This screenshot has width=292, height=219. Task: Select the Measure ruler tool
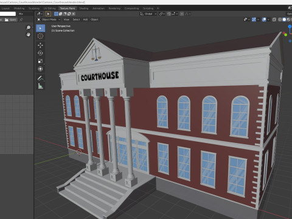click(x=40, y=86)
